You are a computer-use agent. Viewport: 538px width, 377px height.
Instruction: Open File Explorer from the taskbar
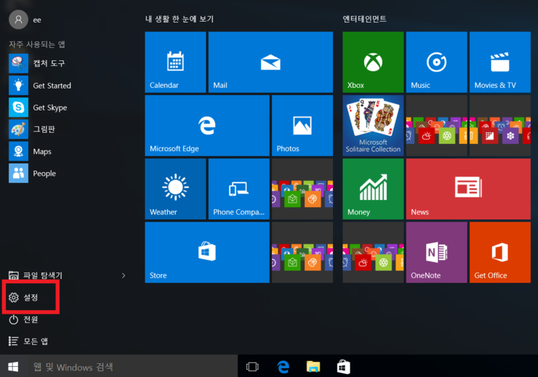[313, 367]
